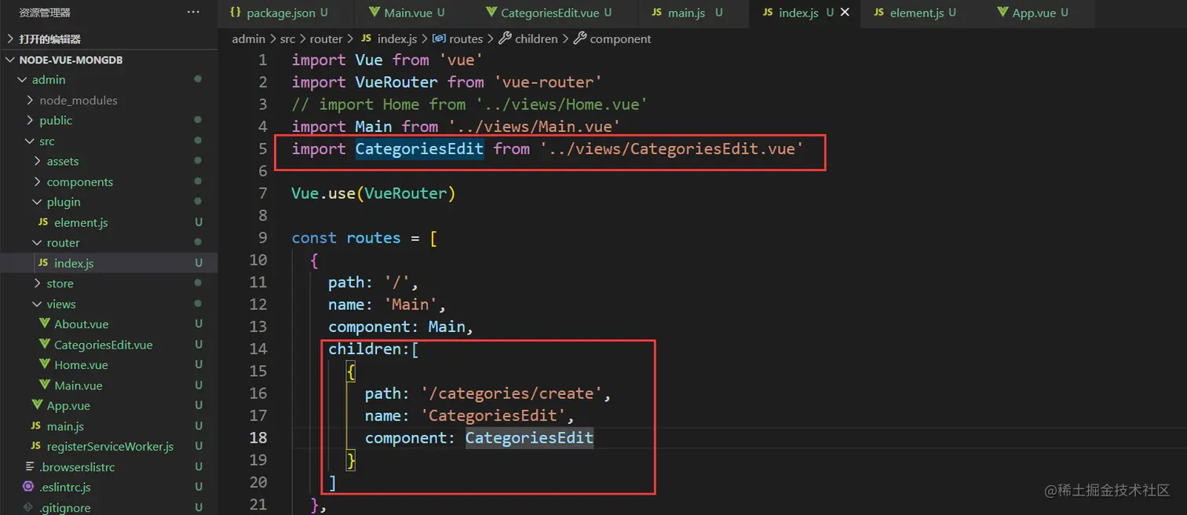Screen dimensions: 1187x515
Task: Click the admin breadcrumb segment
Action: 248,38
